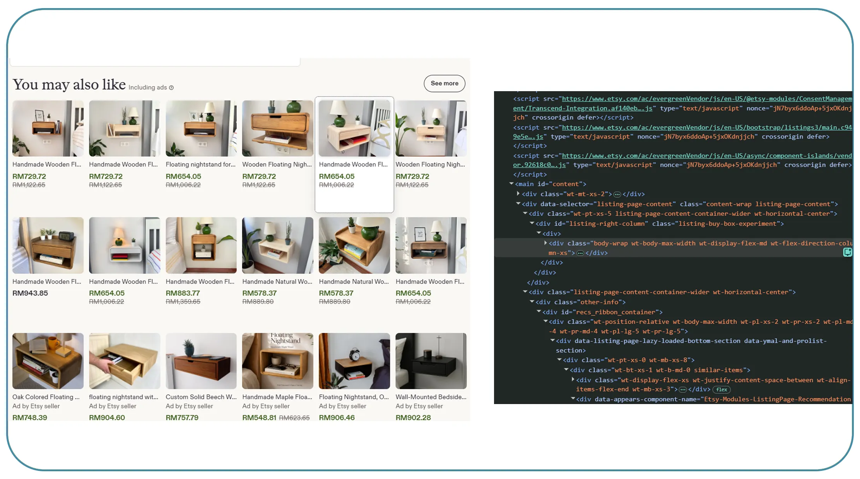Select the div id="recs_ribbon_container" line
The image size is (860, 479).
pyautogui.click(x=602, y=312)
